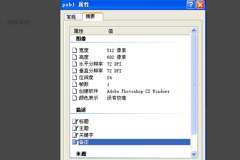Click the 来源 group heading
The width and height of the screenshot is (240, 160).
[81, 154]
